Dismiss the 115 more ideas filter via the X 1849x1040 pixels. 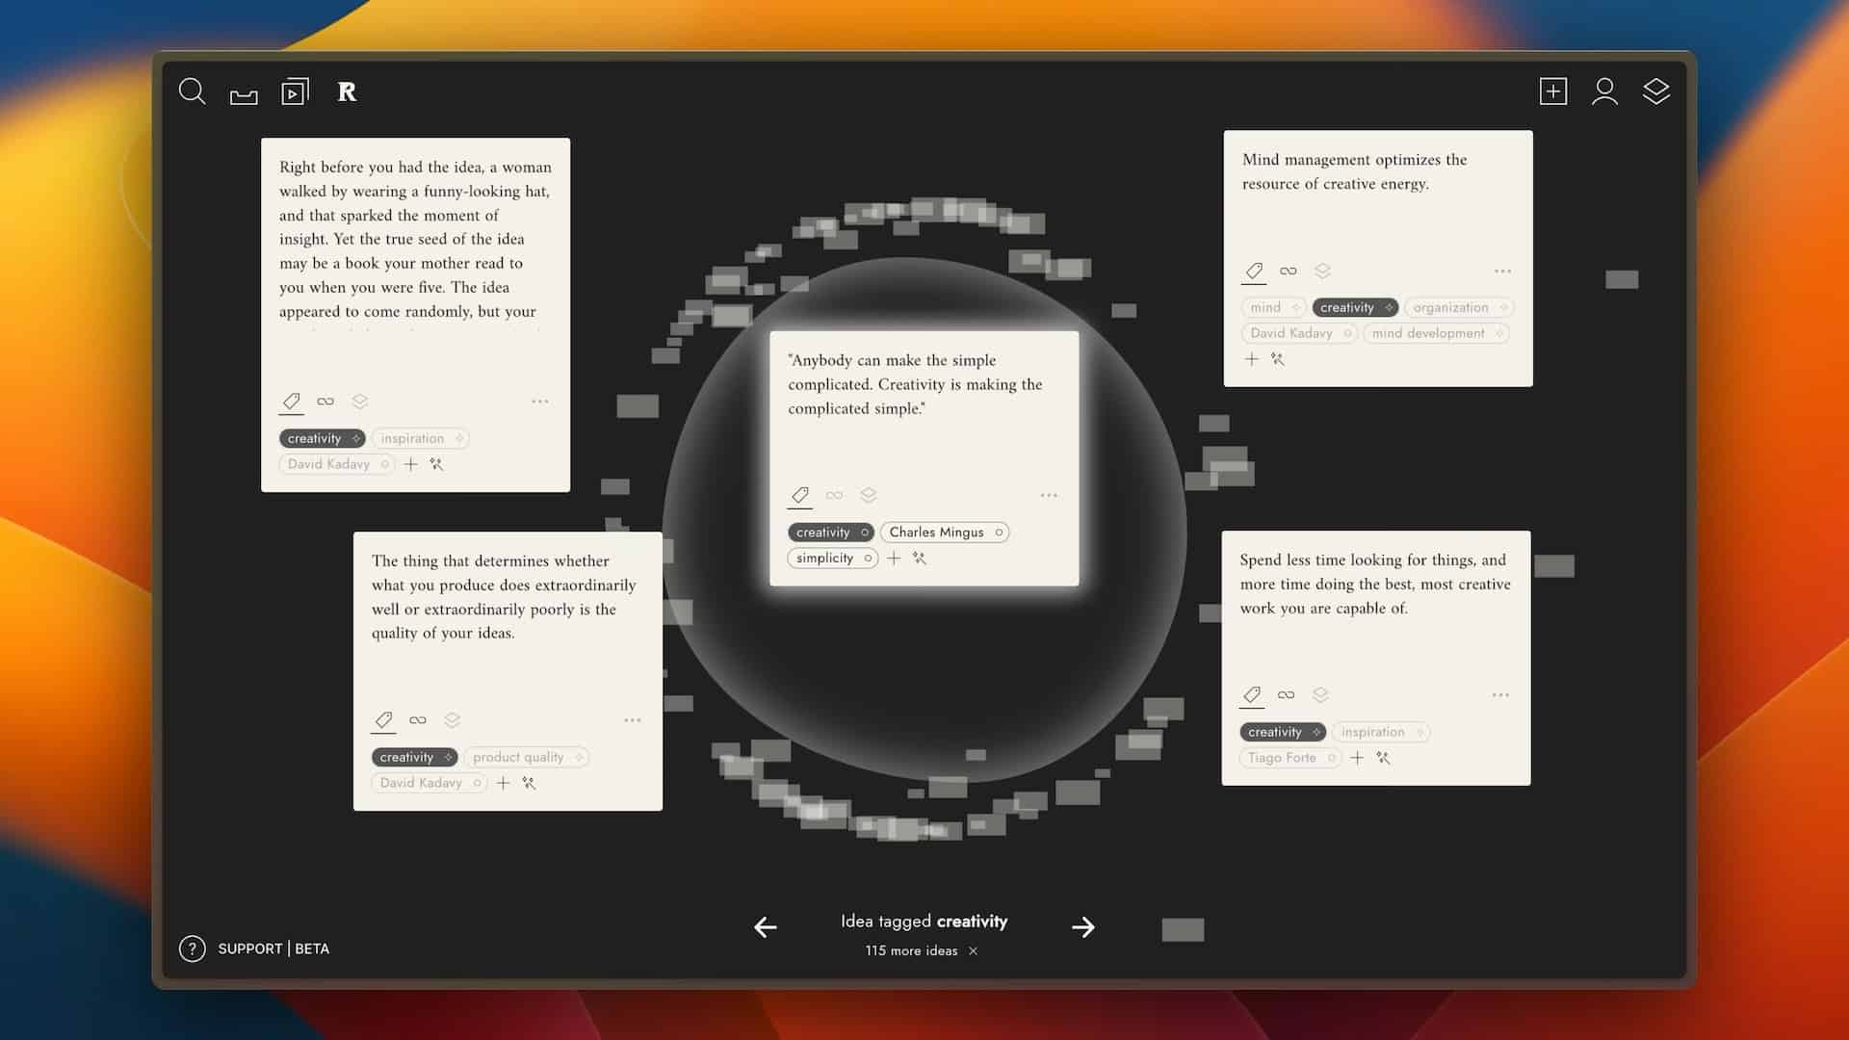click(973, 950)
